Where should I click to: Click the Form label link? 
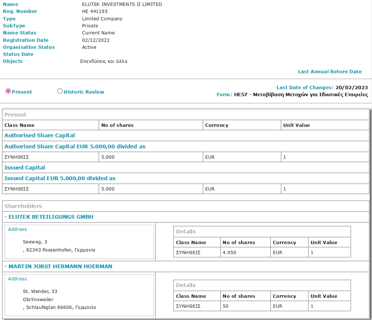pyautogui.click(x=223, y=94)
